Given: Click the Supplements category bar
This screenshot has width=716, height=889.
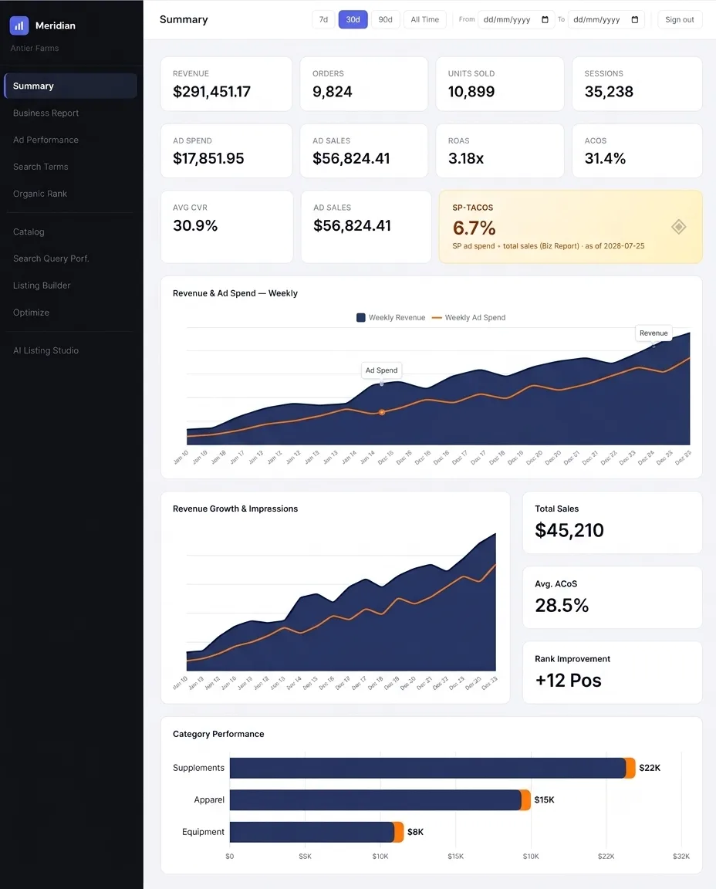Looking at the screenshot, I should (x=433, y=769).
